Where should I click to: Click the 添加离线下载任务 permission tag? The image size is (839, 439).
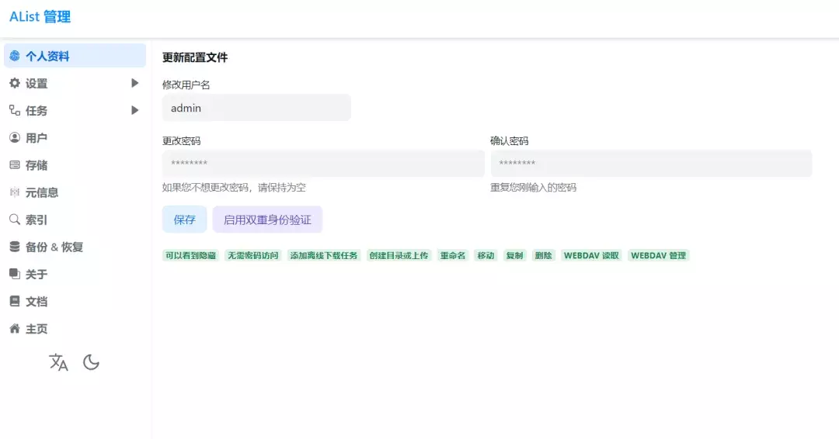324,255
